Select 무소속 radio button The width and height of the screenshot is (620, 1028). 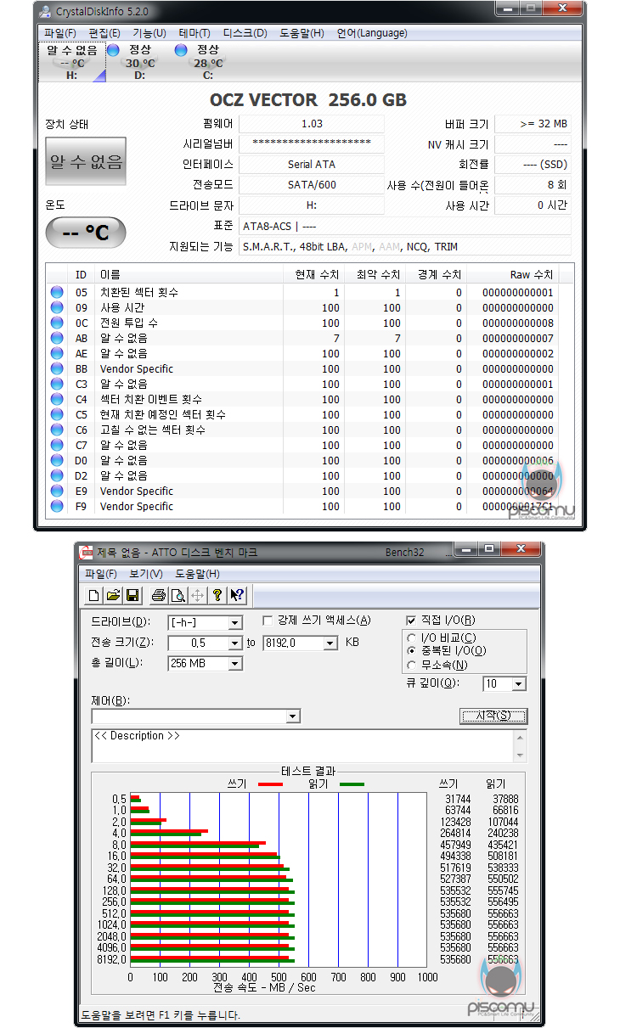[413, 665]
